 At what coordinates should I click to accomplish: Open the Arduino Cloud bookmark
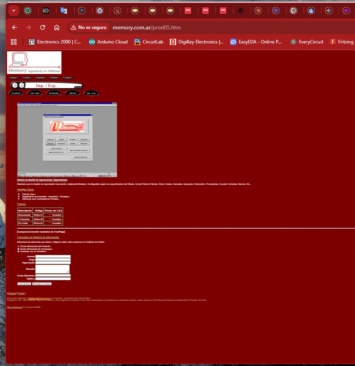(108, 42)
